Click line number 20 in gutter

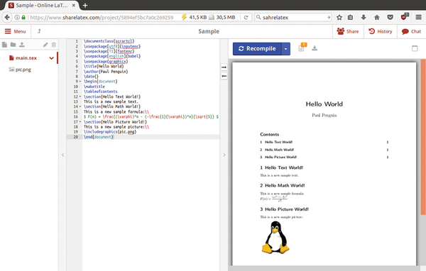point(75,137)
